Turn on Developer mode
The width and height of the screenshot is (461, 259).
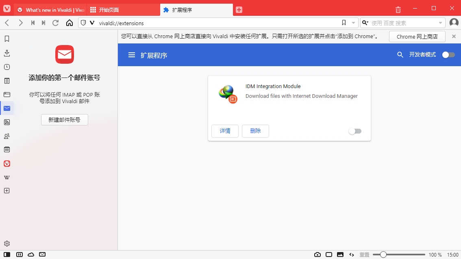448,55
